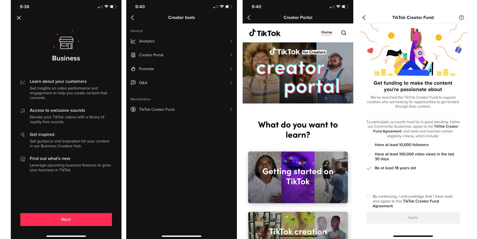The height and width of the screenshot is (239, 477).
Task: Tap the Access to exclusive sounds heading
Action: [x=58, y=110]
